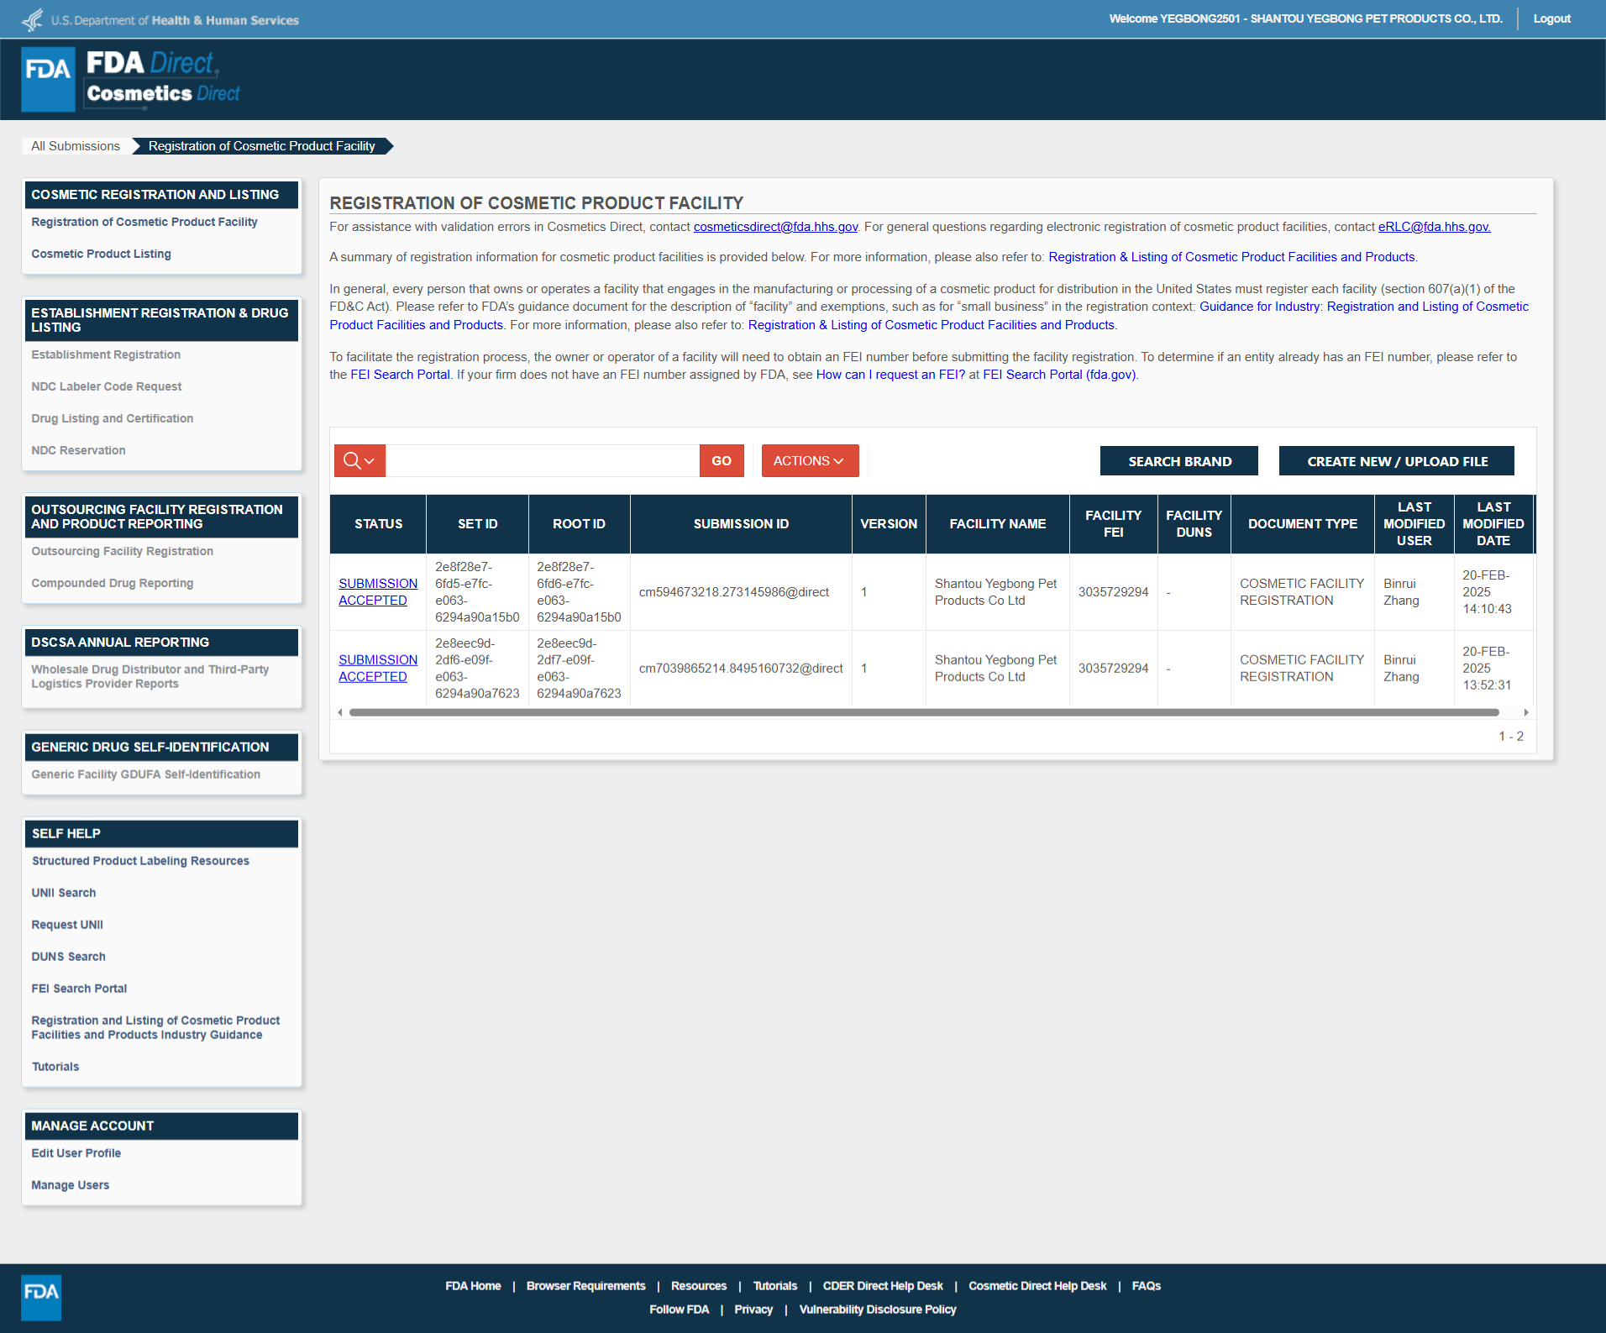The width and height of the screenshot is (1606, 1333).
Task: Open Submission Accepted link dated 14:10:43
Action: [x=378, y=592]
